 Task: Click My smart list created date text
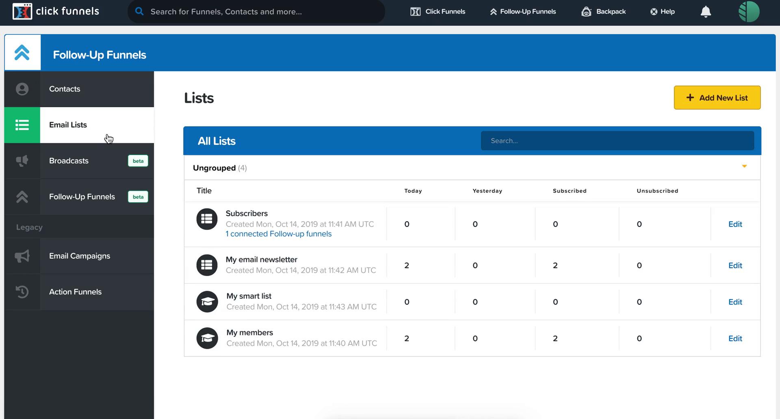(301, 307)
